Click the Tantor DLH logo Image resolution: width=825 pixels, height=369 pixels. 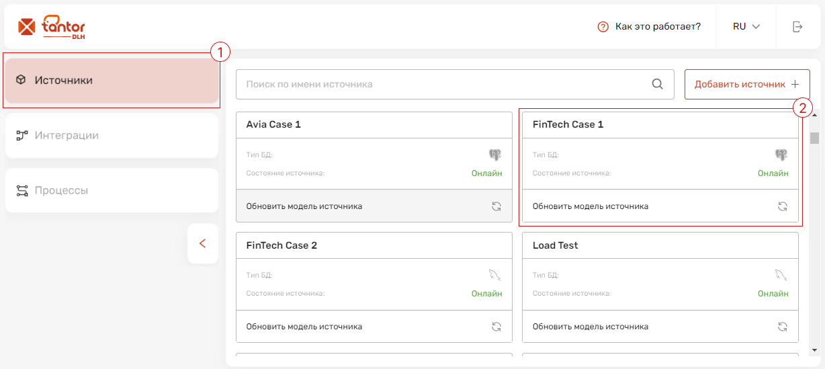click(52, 27)
